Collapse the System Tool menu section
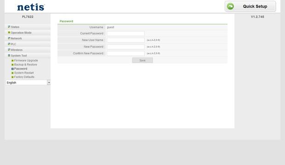The width and height of the screenshot is (285, 165). pos(18,55)
